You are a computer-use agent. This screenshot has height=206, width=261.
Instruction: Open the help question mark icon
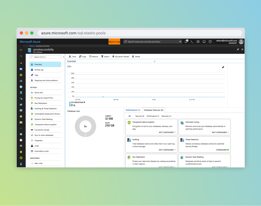210,42
